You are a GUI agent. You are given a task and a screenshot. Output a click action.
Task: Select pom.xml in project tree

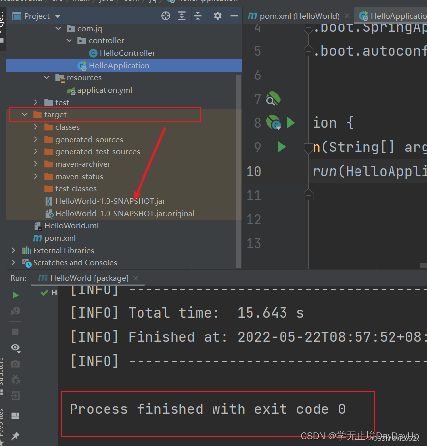(55, 238)
